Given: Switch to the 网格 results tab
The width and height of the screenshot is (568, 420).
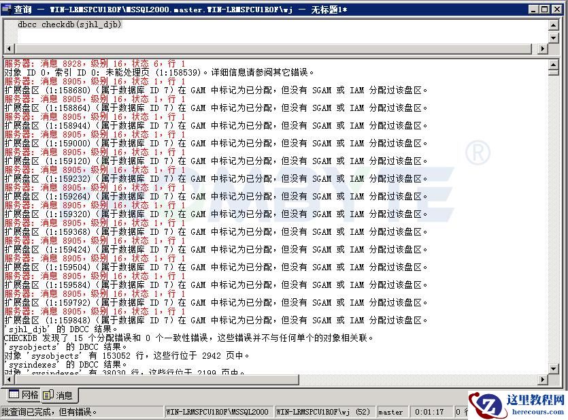Looking at the screenshot, I should [x=23, y=395].
